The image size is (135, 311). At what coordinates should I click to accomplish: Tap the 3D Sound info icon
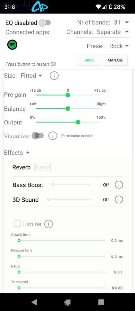coord(119,199)
